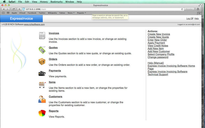Open the Safari menu
The image size is (205, 128).
pos(12,2)
